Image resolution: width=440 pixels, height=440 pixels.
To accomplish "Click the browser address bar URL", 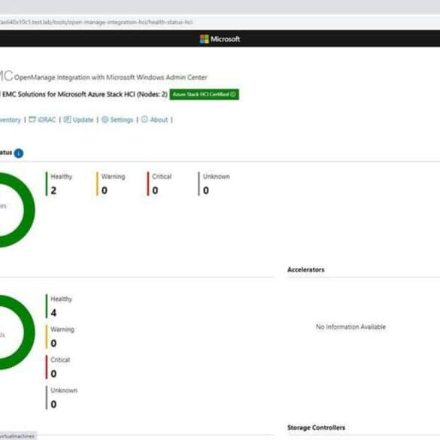I will point(96,22).
